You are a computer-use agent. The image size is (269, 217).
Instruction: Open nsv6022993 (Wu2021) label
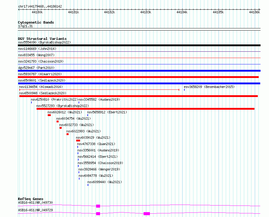click(83, 131)
